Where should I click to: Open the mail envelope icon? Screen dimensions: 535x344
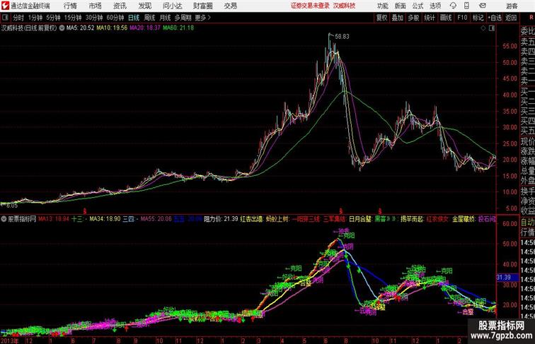[482, 6]
